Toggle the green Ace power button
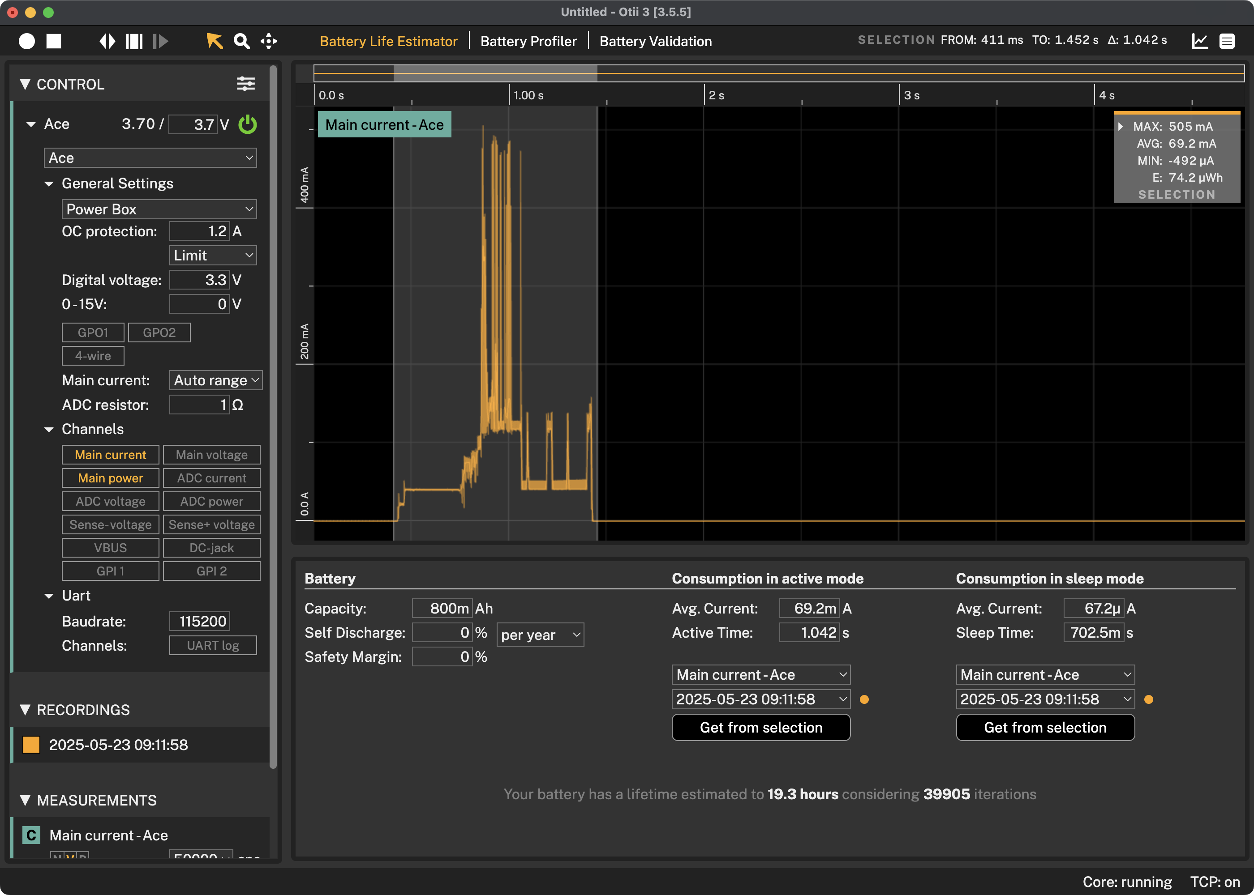This screenshot has height=895, width=1254. point(248,124)
